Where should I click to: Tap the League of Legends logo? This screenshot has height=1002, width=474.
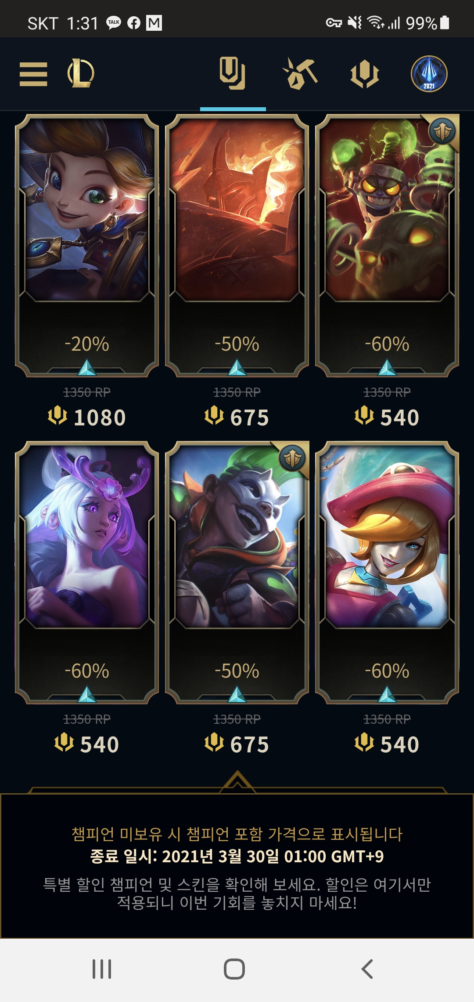point(81,73)
